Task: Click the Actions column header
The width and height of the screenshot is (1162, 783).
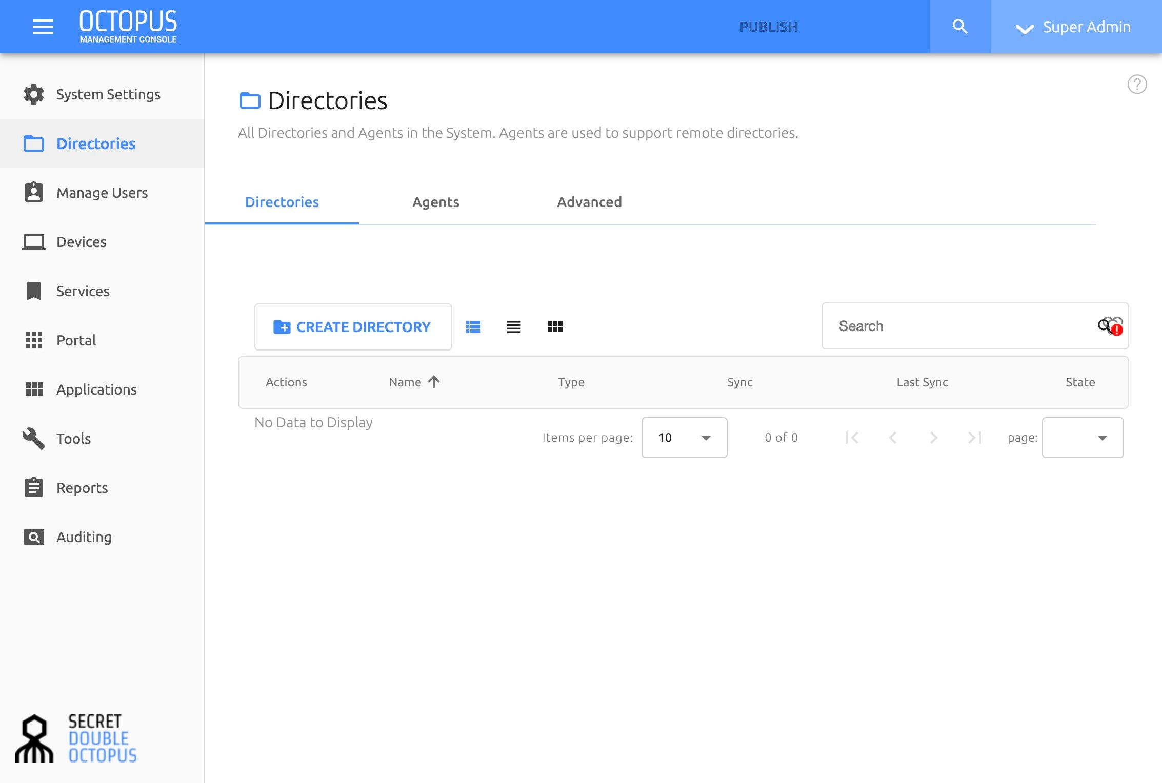Action: [x=286, y=382]
